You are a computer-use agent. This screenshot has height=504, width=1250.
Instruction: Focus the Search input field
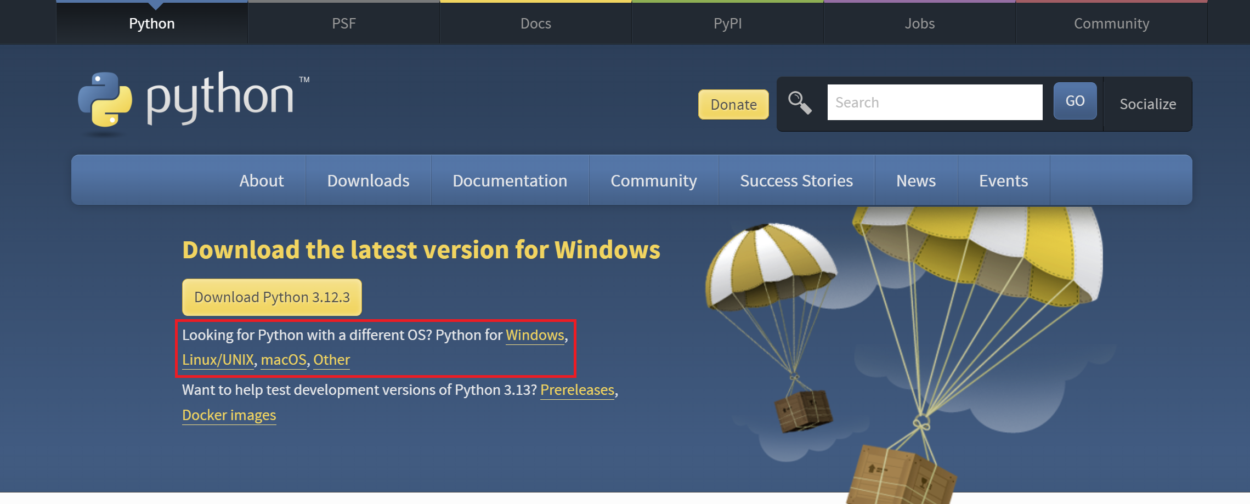pos(935,103)
